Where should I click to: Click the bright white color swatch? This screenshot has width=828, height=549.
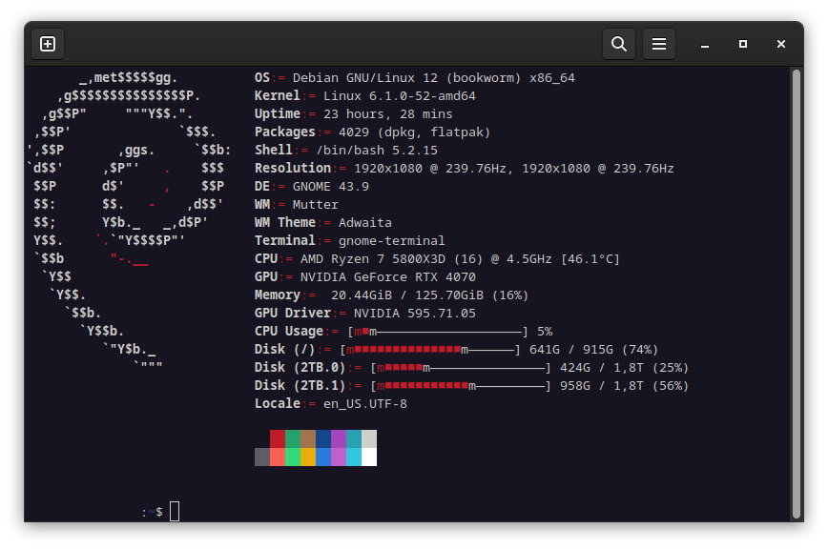(x=369, y=457)
